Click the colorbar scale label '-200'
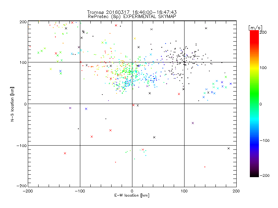The height and width of the screenshot is (208, 278). (264, 176)
